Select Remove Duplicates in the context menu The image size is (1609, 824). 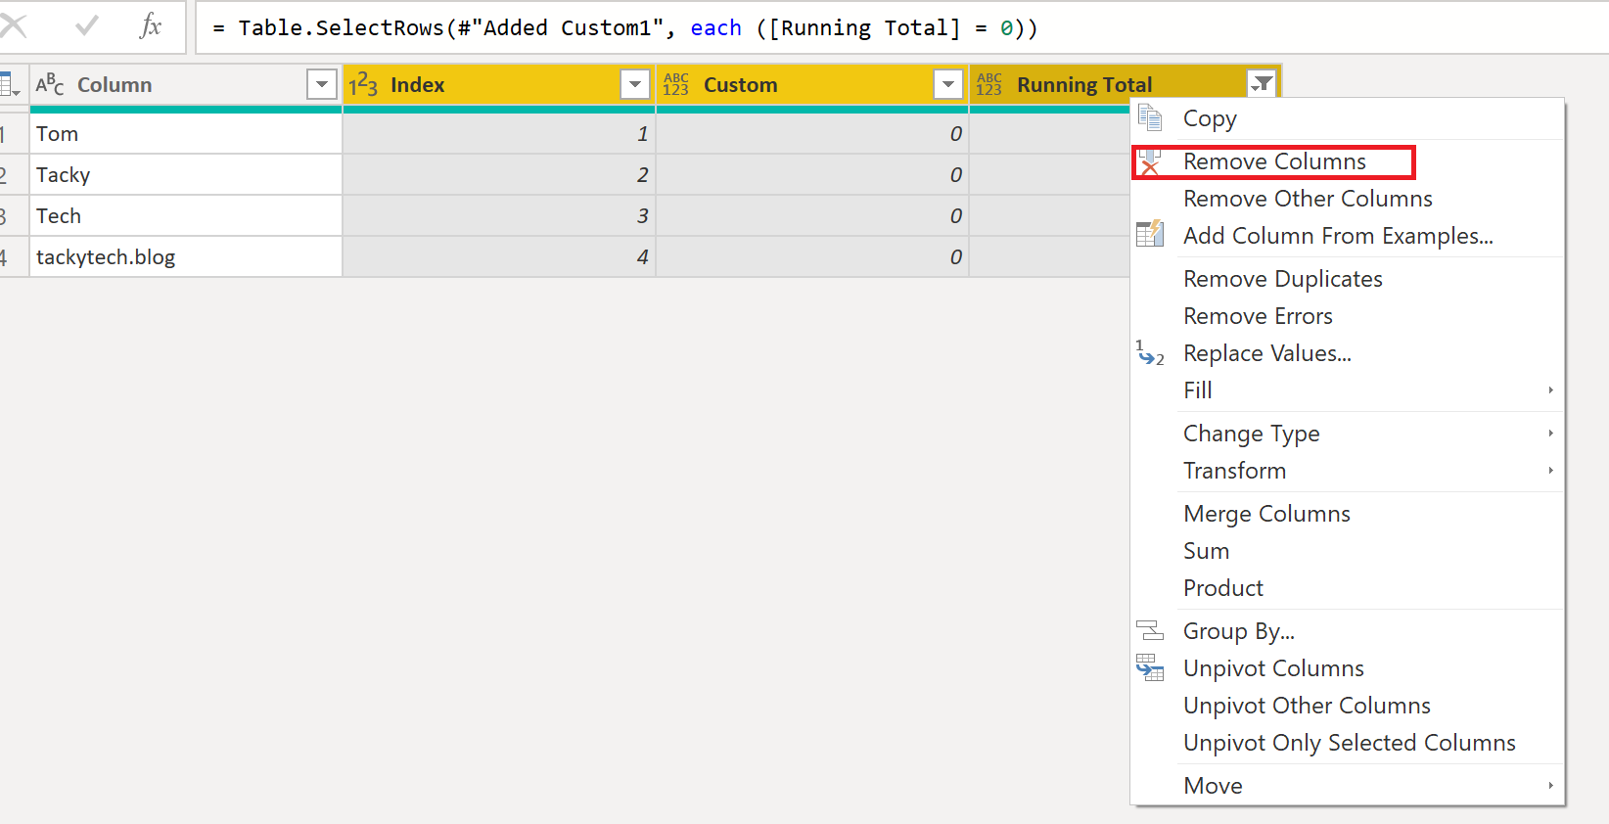[x=1283, y=279]
